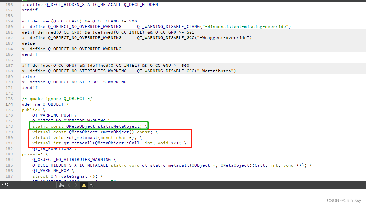The height and width of the screenshot is (206, 366).
Task: Go to next issue arrow
Action: coord(76,185)
